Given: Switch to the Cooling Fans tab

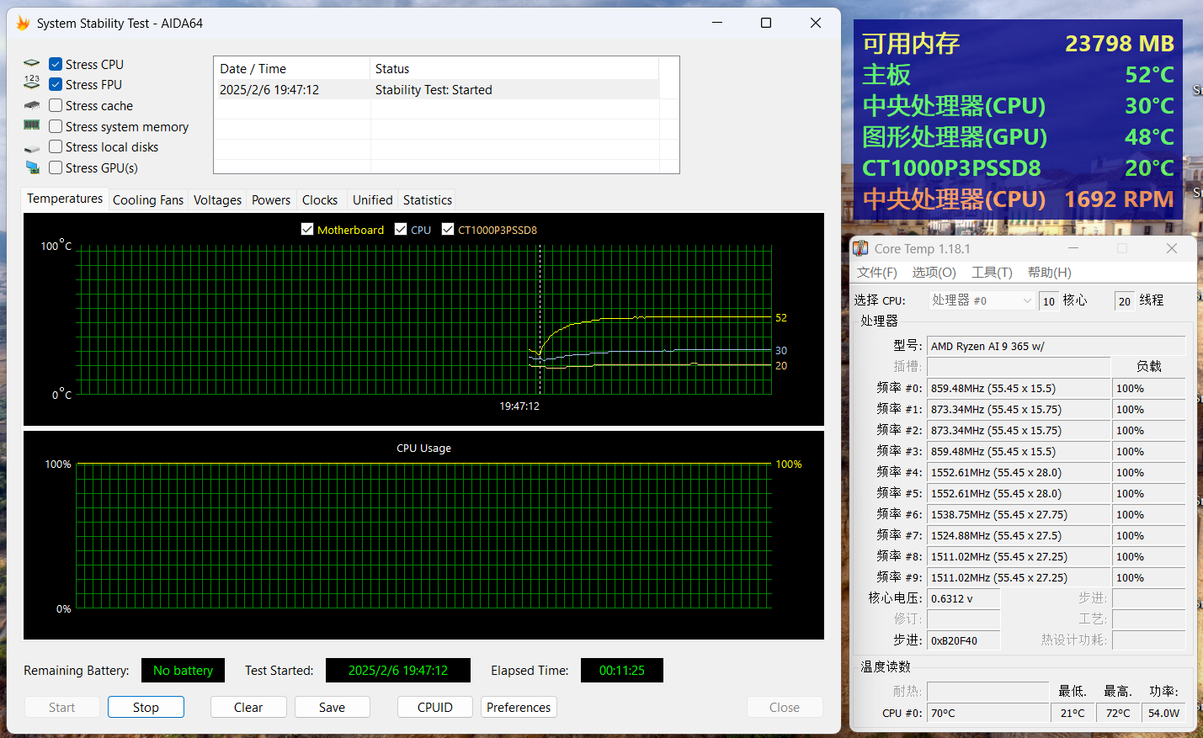Looking at the screenshot, I should pyautogui.click(x=148, y=200).
